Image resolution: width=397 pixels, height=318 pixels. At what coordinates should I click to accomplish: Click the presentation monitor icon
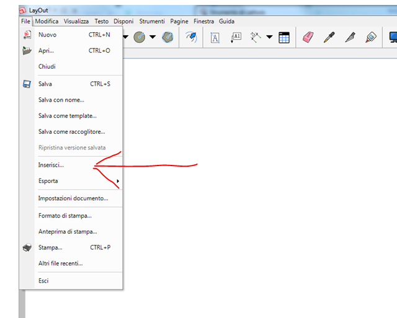tap(393, 38)
